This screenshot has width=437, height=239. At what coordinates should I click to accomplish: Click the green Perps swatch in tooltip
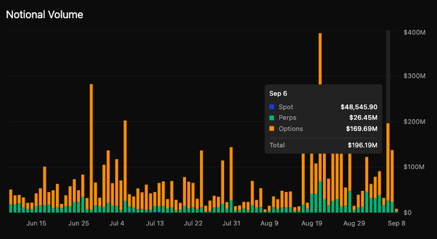272,118
